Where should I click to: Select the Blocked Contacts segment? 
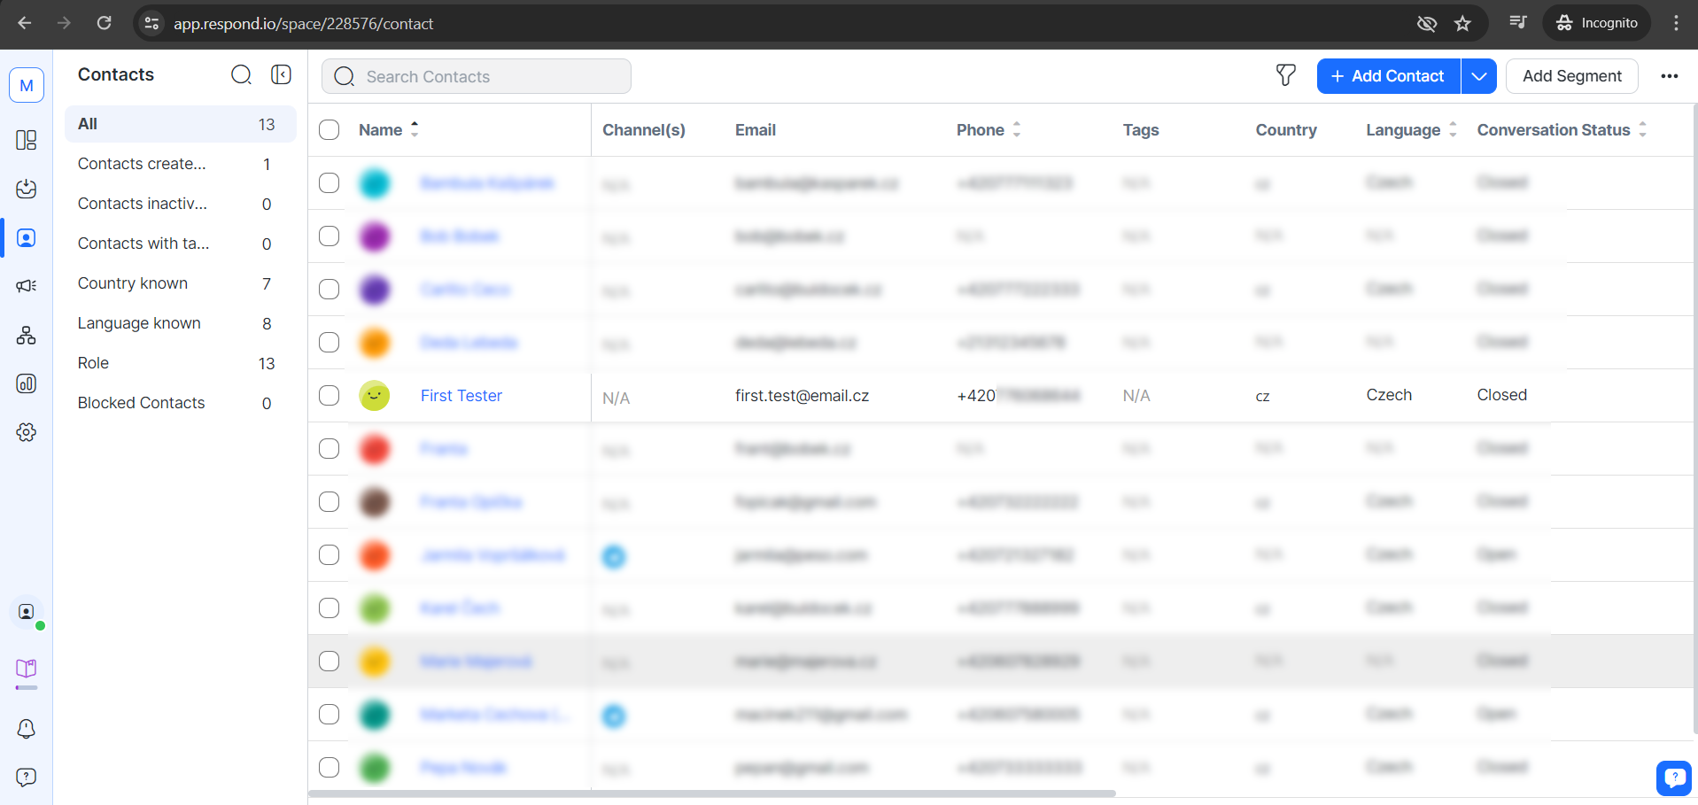(x=142, y=403)
